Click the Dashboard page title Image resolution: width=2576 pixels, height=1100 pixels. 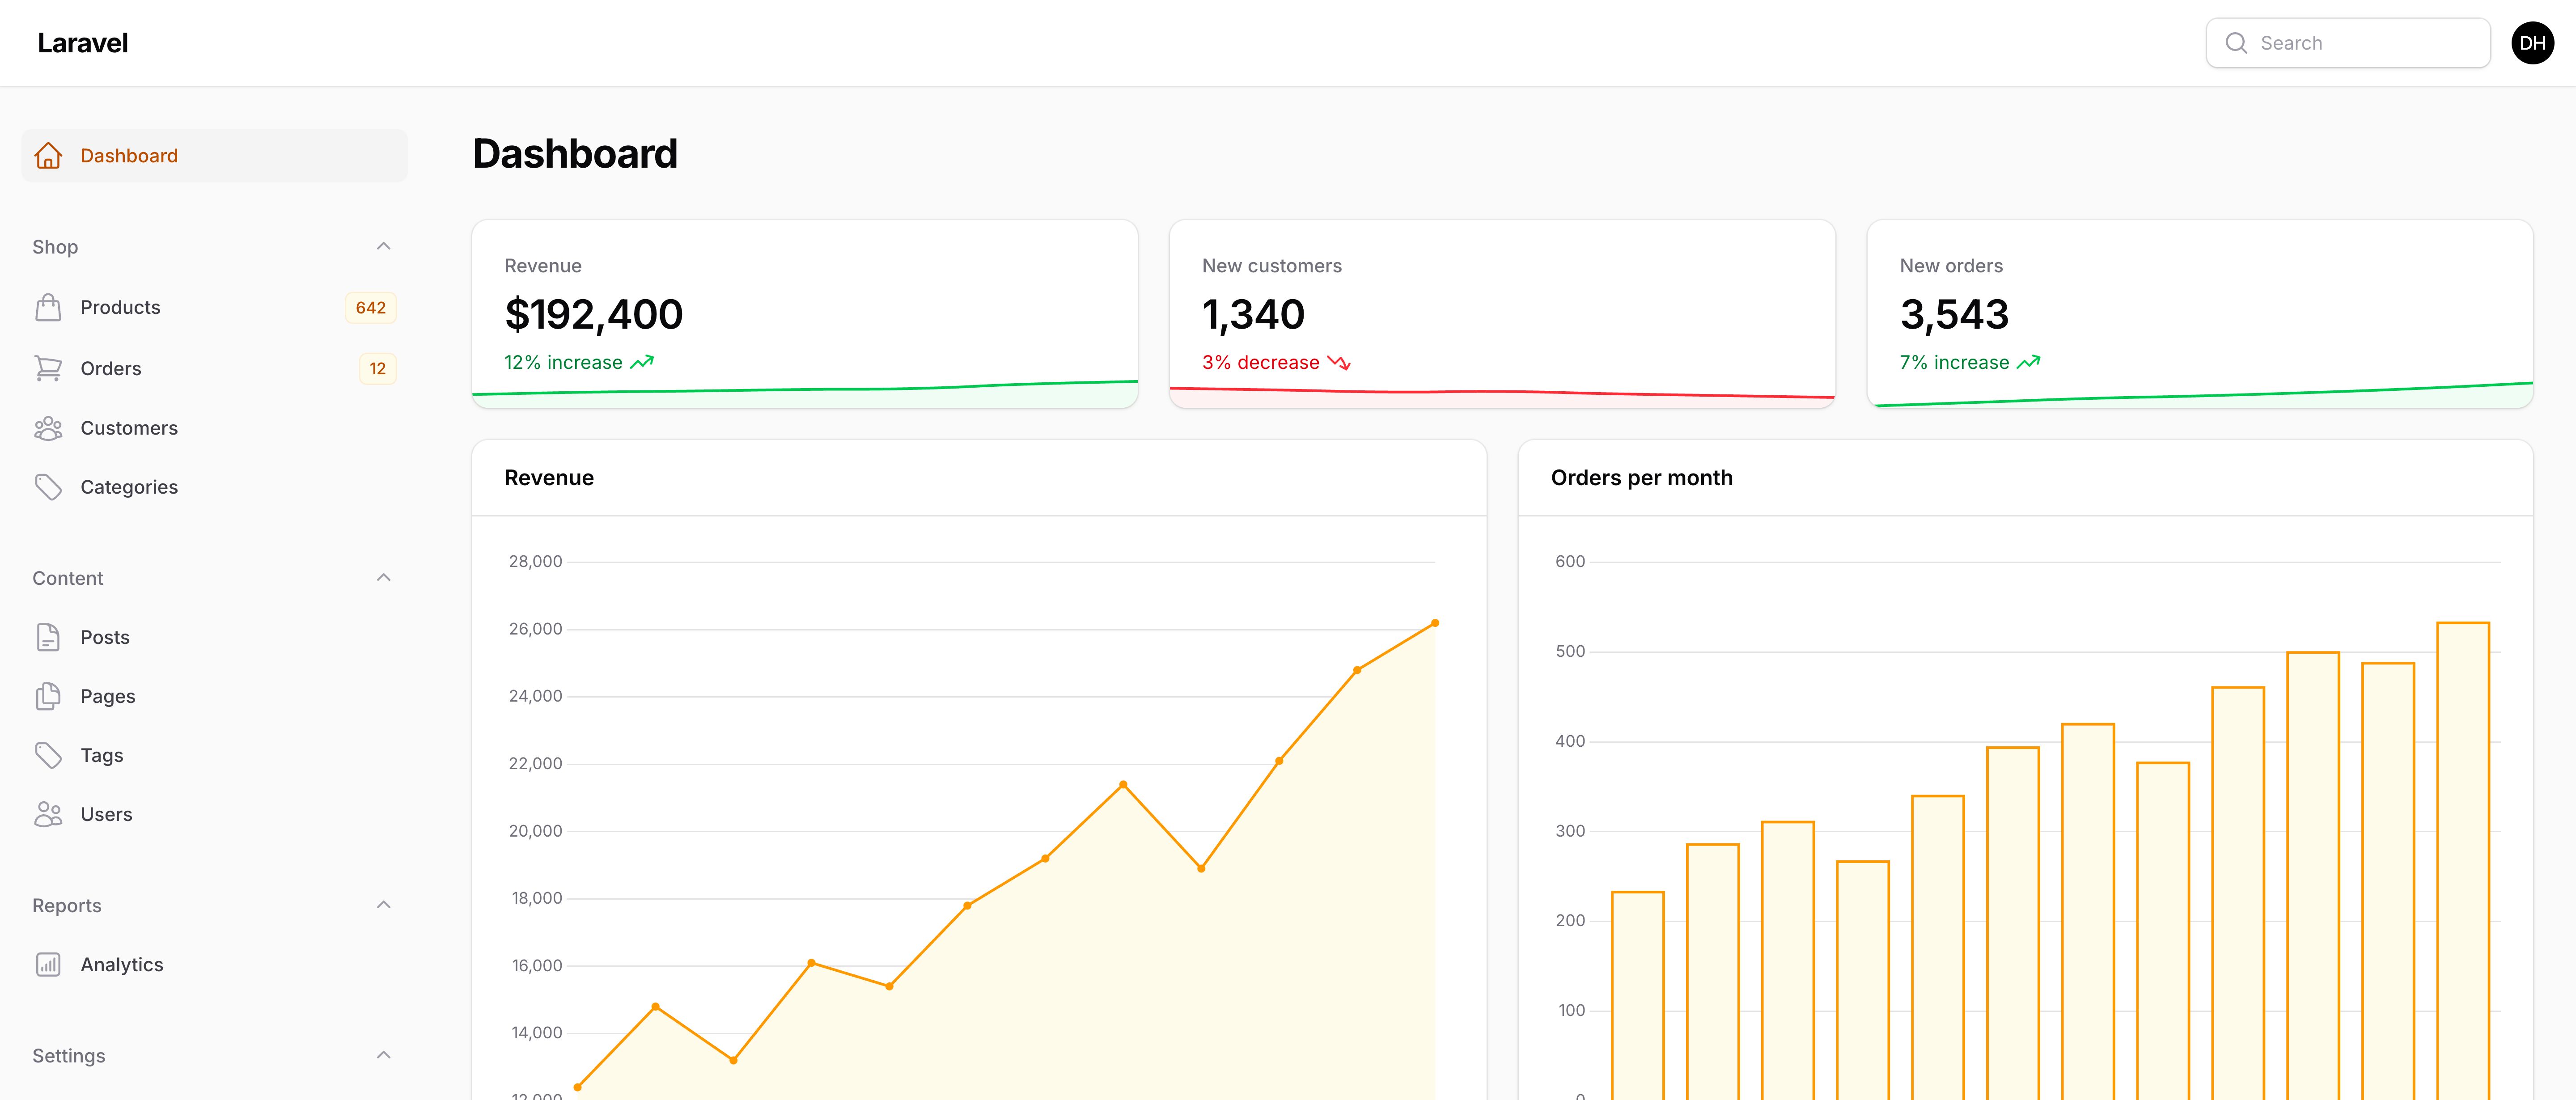[x=575, y=154]
